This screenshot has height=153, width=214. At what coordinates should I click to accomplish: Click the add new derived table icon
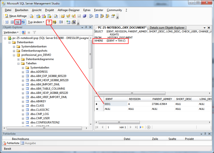tap(74, 22)
